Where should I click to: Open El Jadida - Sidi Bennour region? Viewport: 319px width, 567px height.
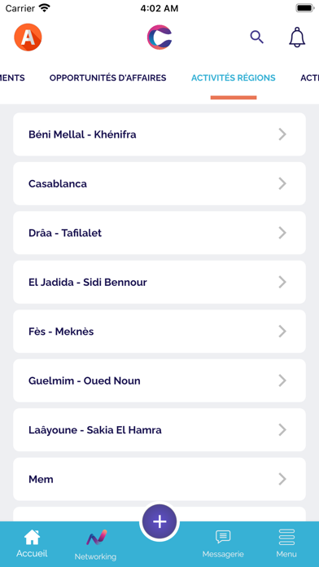point(159,282)
